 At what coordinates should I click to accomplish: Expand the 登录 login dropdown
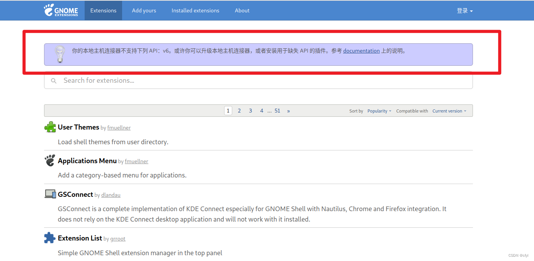tap(465, 11)
